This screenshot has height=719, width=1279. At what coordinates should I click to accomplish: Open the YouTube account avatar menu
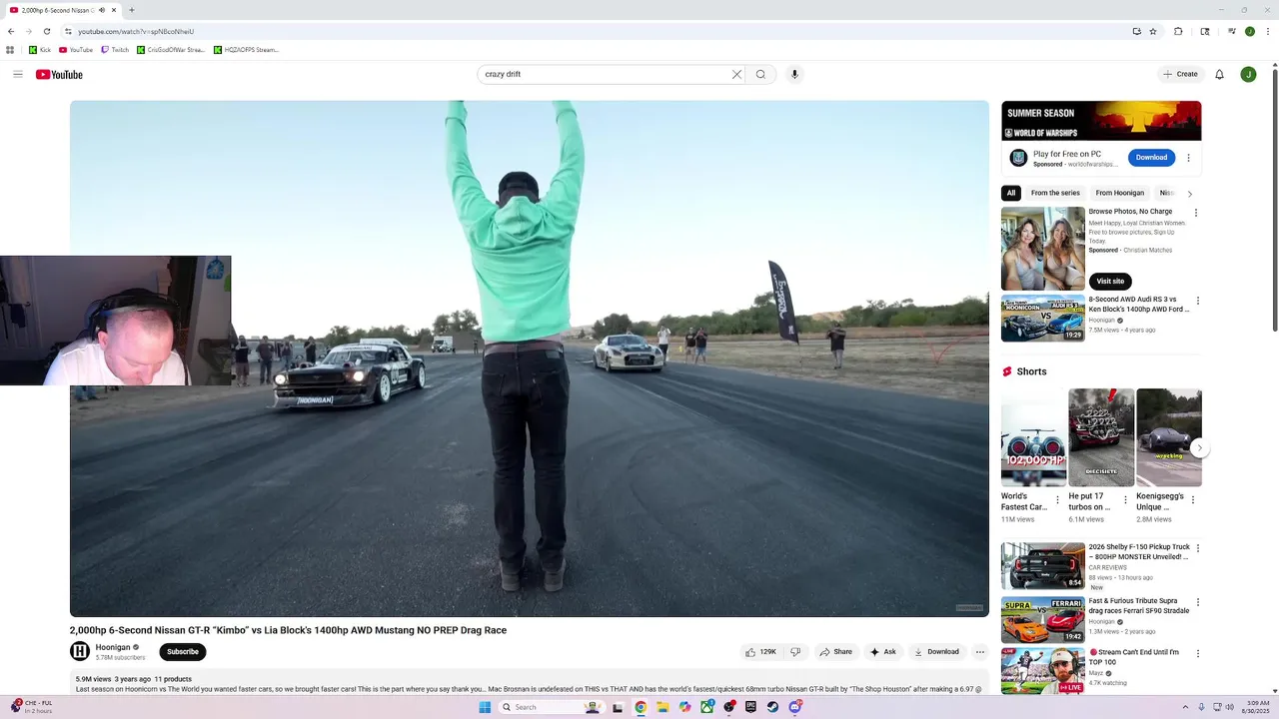point(1248,74)
